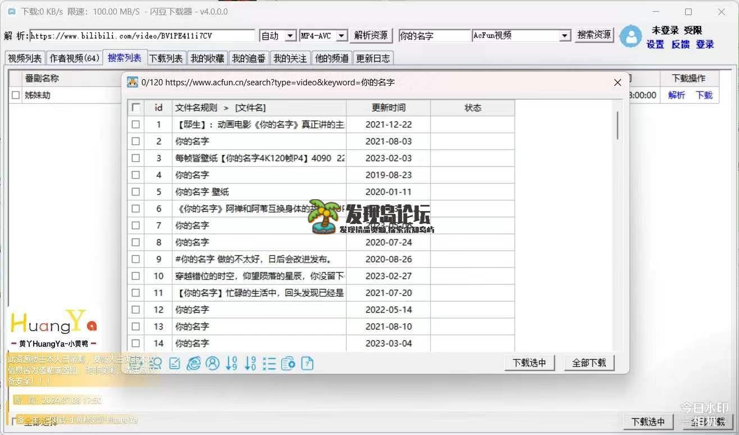Select row 穿越错位的时空
This screenshot has width=739, height=435.
321,276
